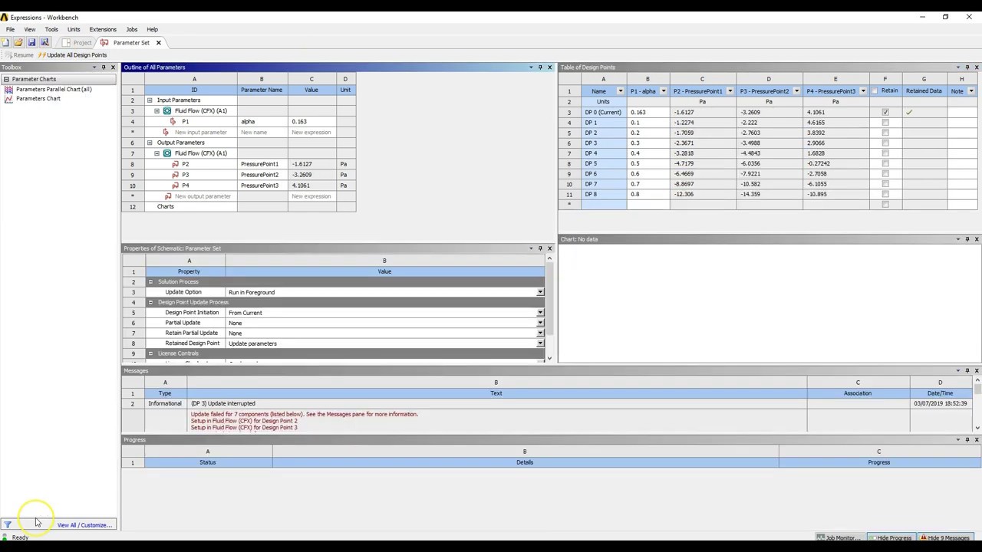Click the Job Monitor button

pos(839,537)
